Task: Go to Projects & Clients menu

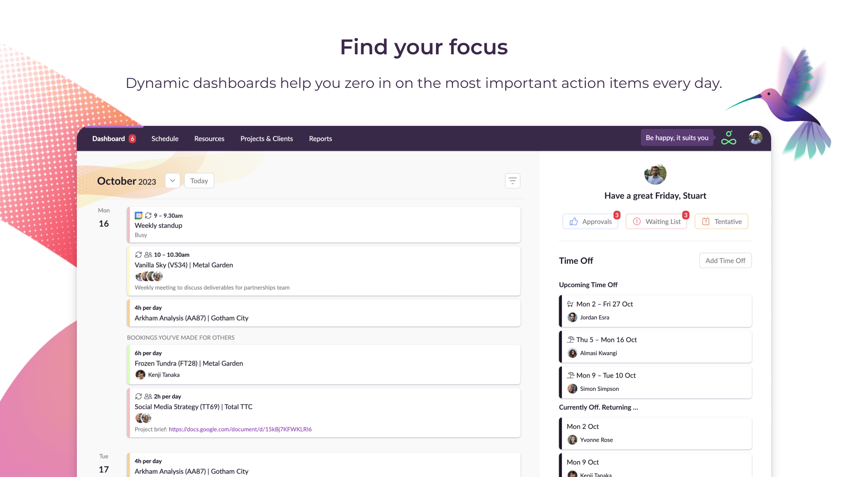Action: point(266,139)
